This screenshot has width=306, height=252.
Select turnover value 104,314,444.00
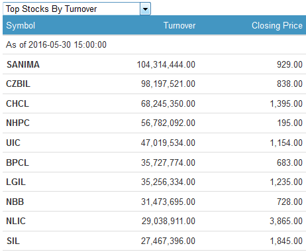166,64
